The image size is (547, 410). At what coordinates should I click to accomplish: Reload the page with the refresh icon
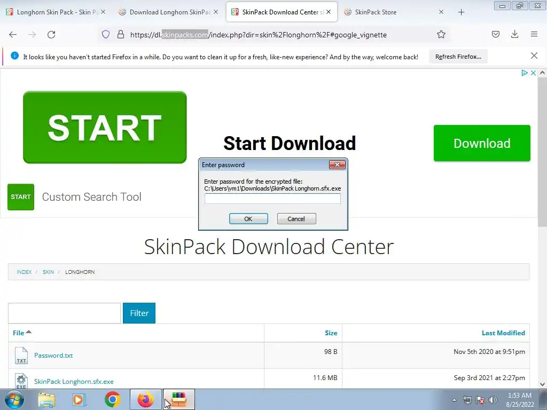coord(51,35)
